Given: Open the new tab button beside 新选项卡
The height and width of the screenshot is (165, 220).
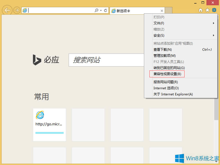Looking at the screenshot, I should pyautogui.click(x=169, y=11).
